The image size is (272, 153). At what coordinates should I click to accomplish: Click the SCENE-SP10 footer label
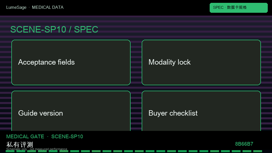(x=67, y=137)
